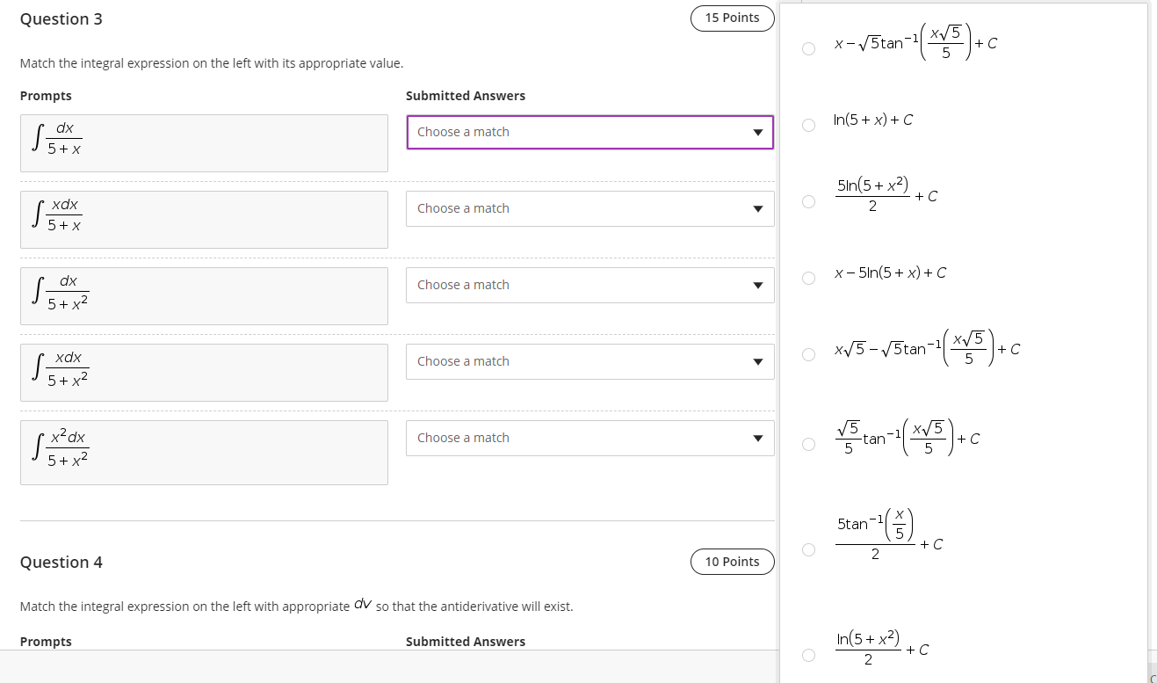Open the match dropdown for ∫x²dx/(5+x²)

pyautogui.click(x=589, y=437)
